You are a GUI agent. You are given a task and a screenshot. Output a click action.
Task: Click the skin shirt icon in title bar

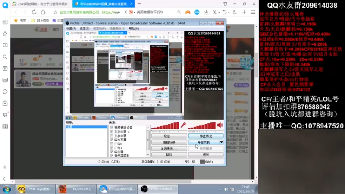coord(225,4)
